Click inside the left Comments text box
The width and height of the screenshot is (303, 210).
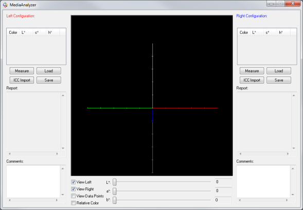[x=33, y=181]
